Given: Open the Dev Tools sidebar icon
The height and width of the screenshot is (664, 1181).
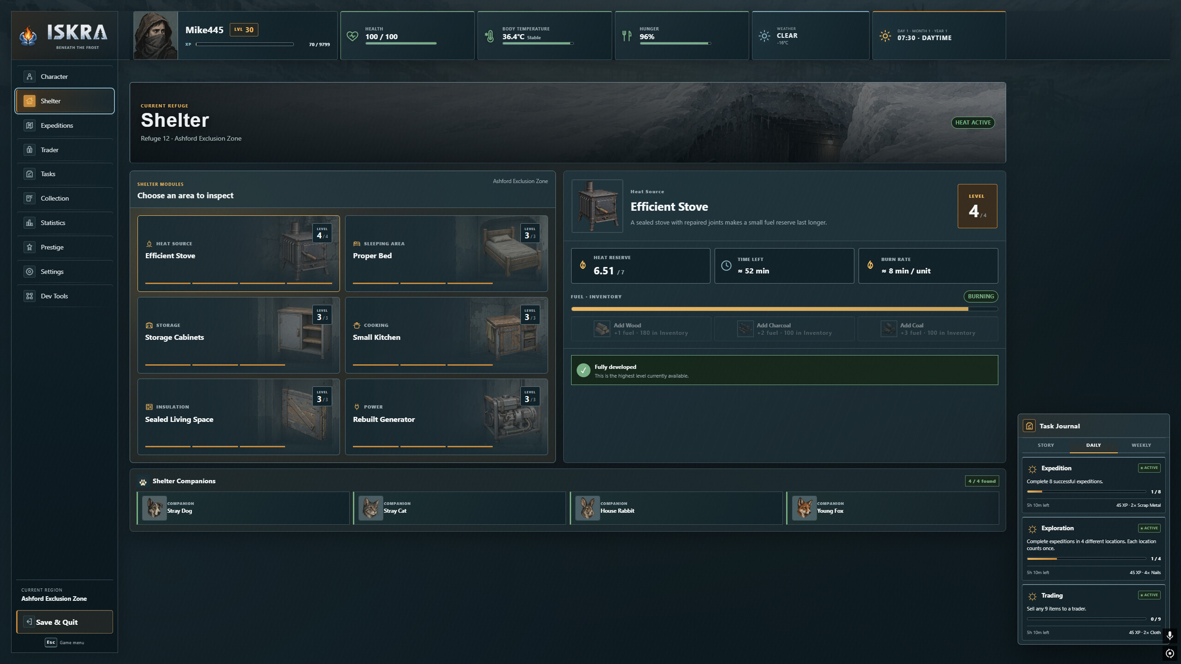Looking at the screenshot, I should pos(30,296).
